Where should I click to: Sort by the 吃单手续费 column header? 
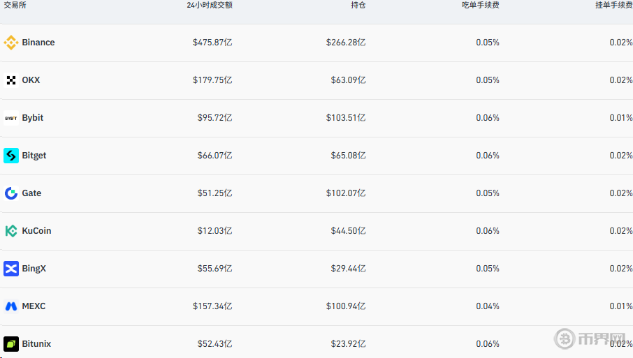click(481, 5)
